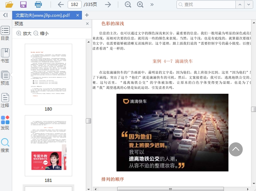Click the heading 案例 4—7 滴滴快车
Viewport: 256px width, 191px height.
pos(173,61)
